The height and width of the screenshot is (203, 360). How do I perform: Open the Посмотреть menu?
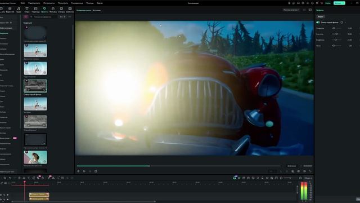point(62,3)
